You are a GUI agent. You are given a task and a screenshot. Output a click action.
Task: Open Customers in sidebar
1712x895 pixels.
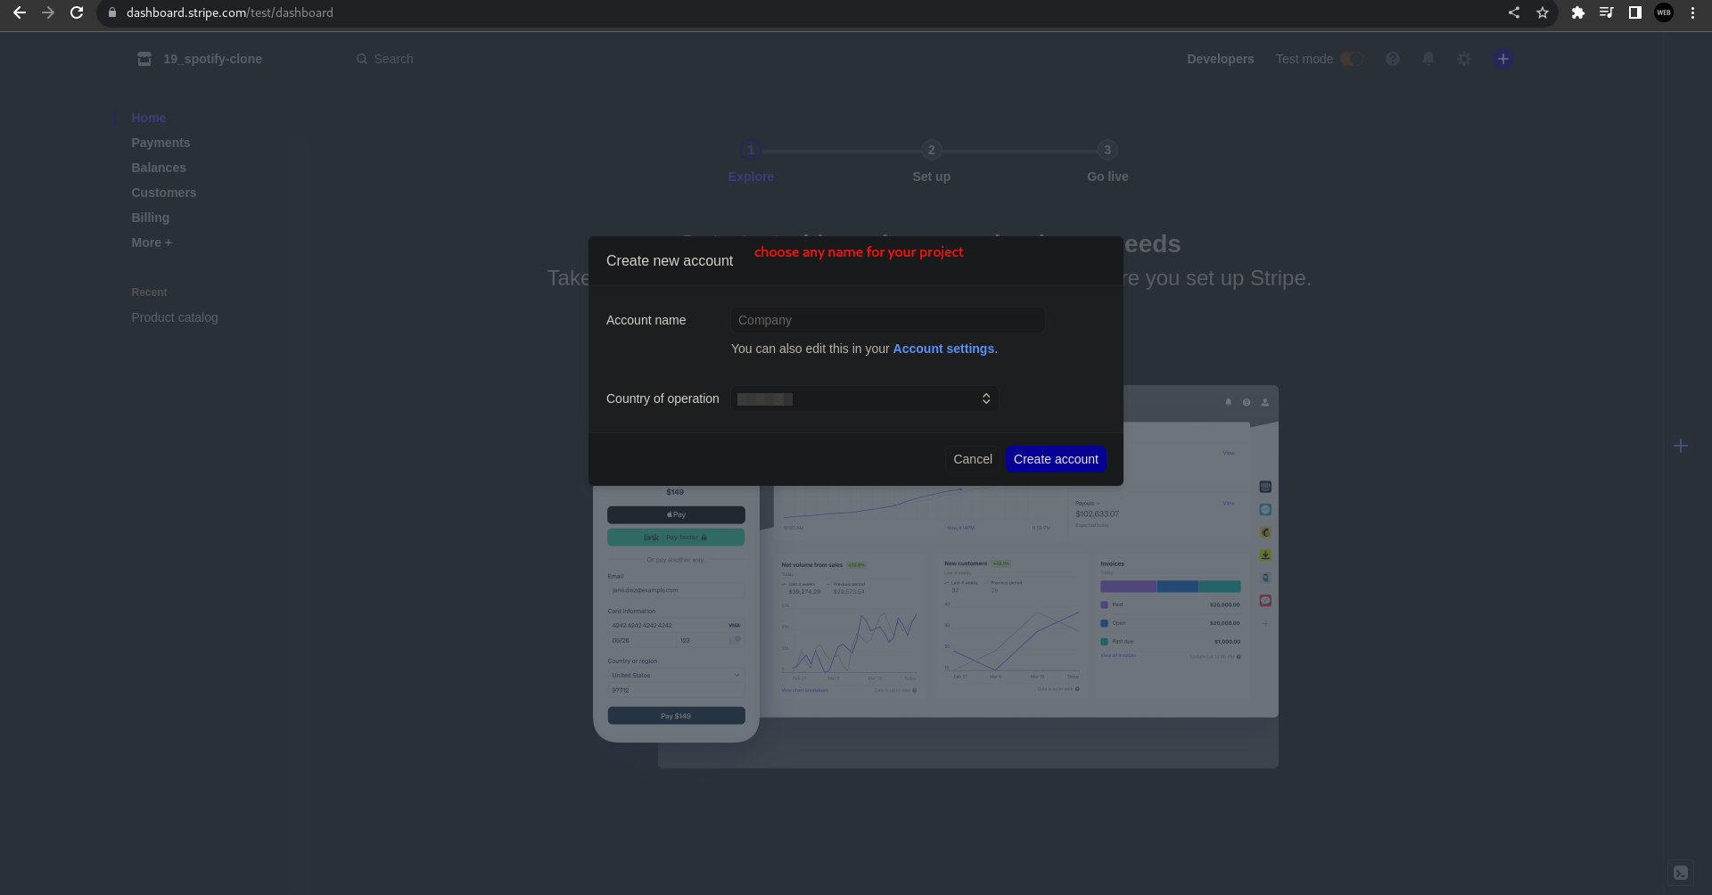[163, 193]
